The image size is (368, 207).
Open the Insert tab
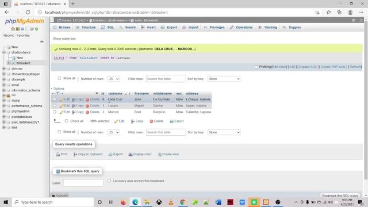pyautogui.click(x=148, y=28)
